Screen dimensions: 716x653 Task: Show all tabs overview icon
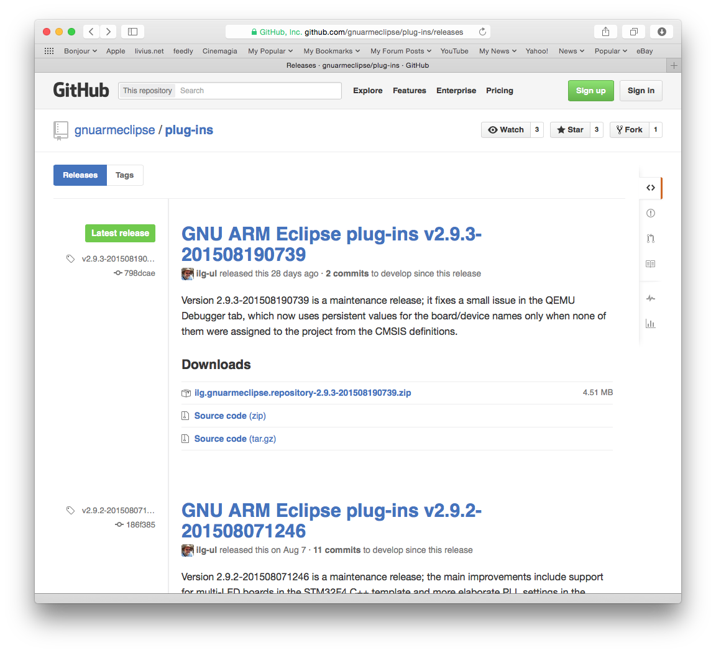tap(634, 32)
